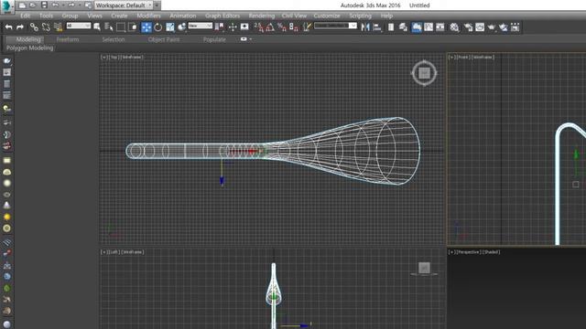
Task: Open the 3ds Max application menu button
Action: tap(6, 6)
